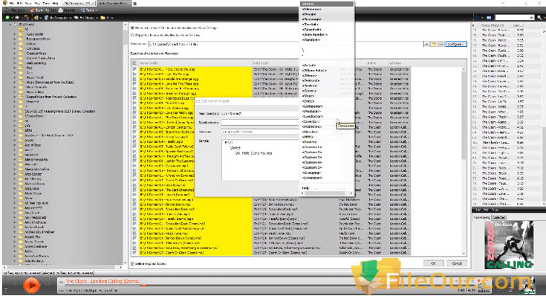Viewport: 546px width, 296px height.
Task: Click the double-arrow mask button beside folder icon
Action: (x=441, y=45)
